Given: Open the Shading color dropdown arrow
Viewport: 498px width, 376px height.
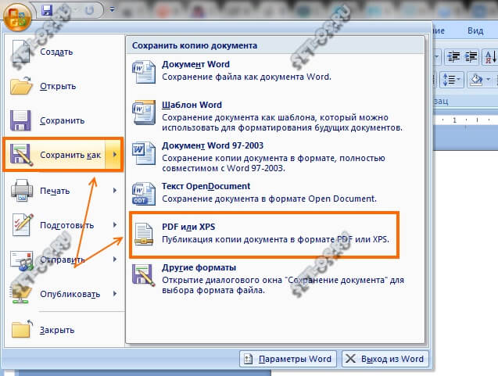Looking at the screenshot, I should tap(489, 80).
